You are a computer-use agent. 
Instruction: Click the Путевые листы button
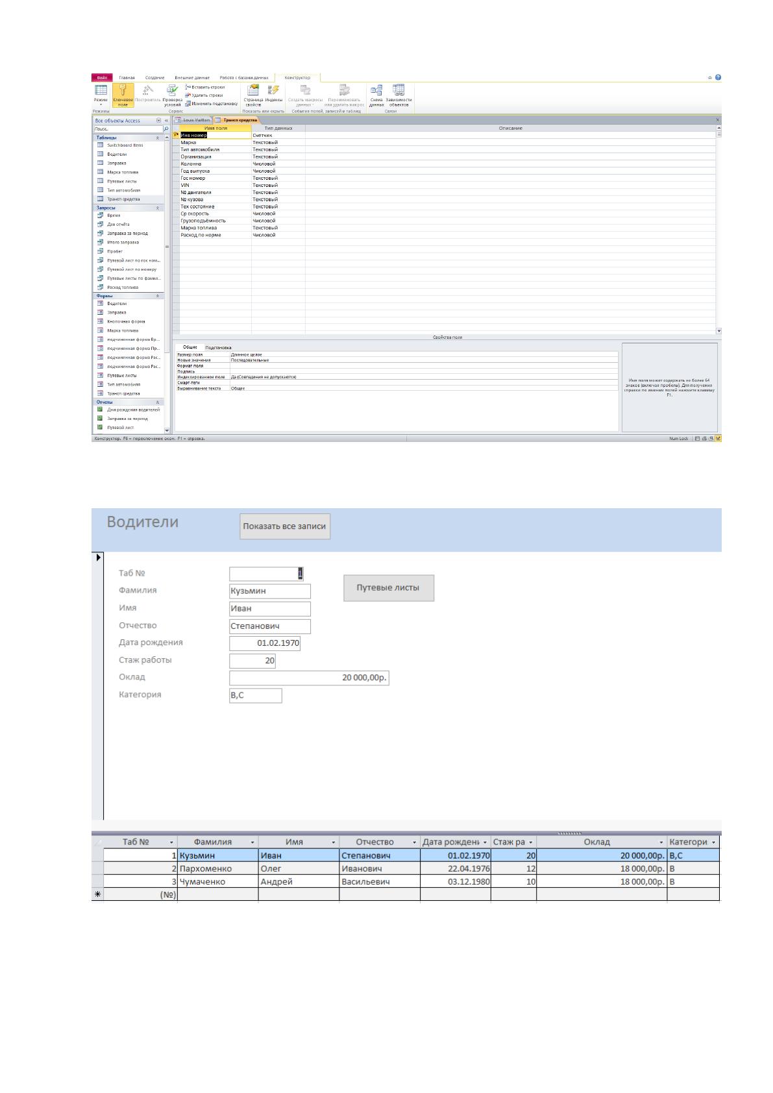click(x=389, y=587)
